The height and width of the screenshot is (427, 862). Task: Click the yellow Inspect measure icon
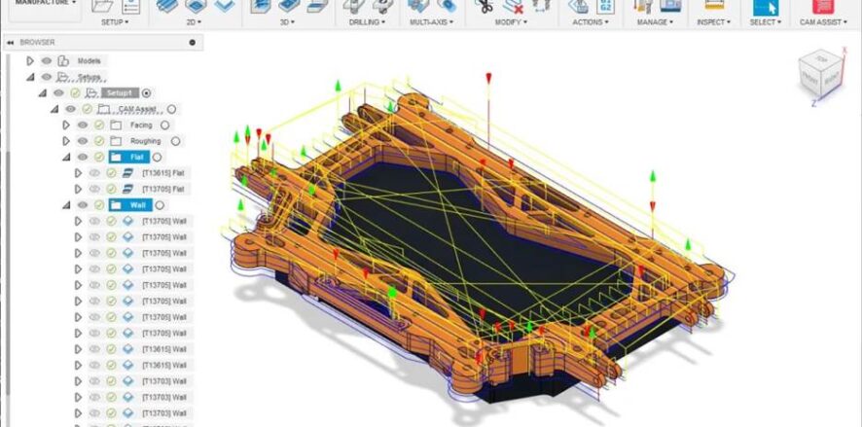pyautogui.click(x=713, y=5)
